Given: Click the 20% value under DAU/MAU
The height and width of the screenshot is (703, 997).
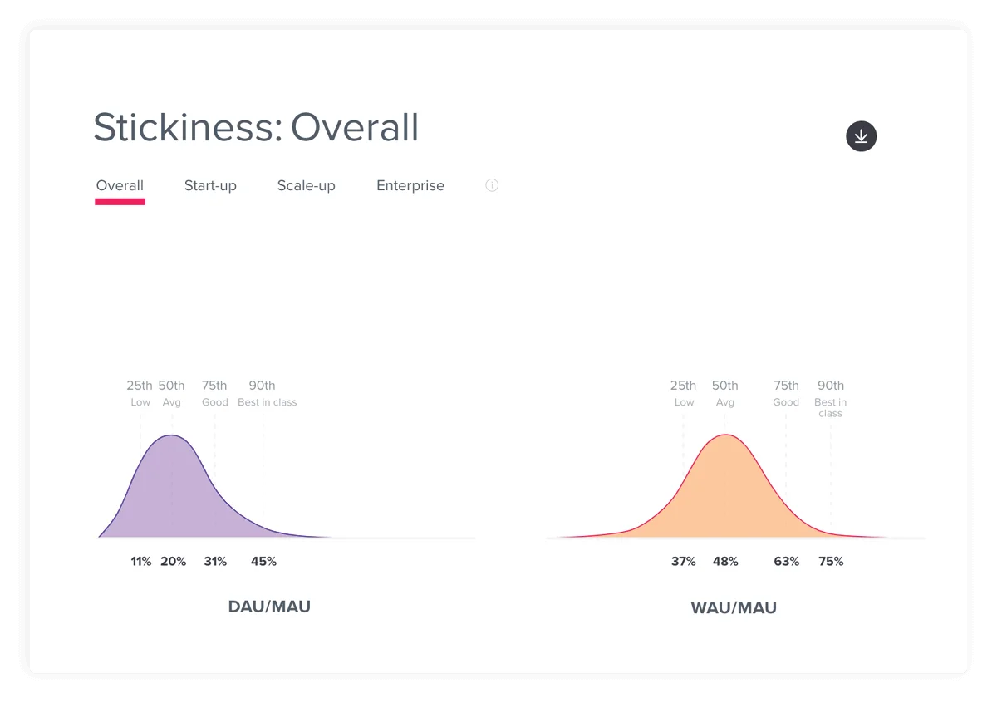Looking at the screenshot, I should 173,562.
